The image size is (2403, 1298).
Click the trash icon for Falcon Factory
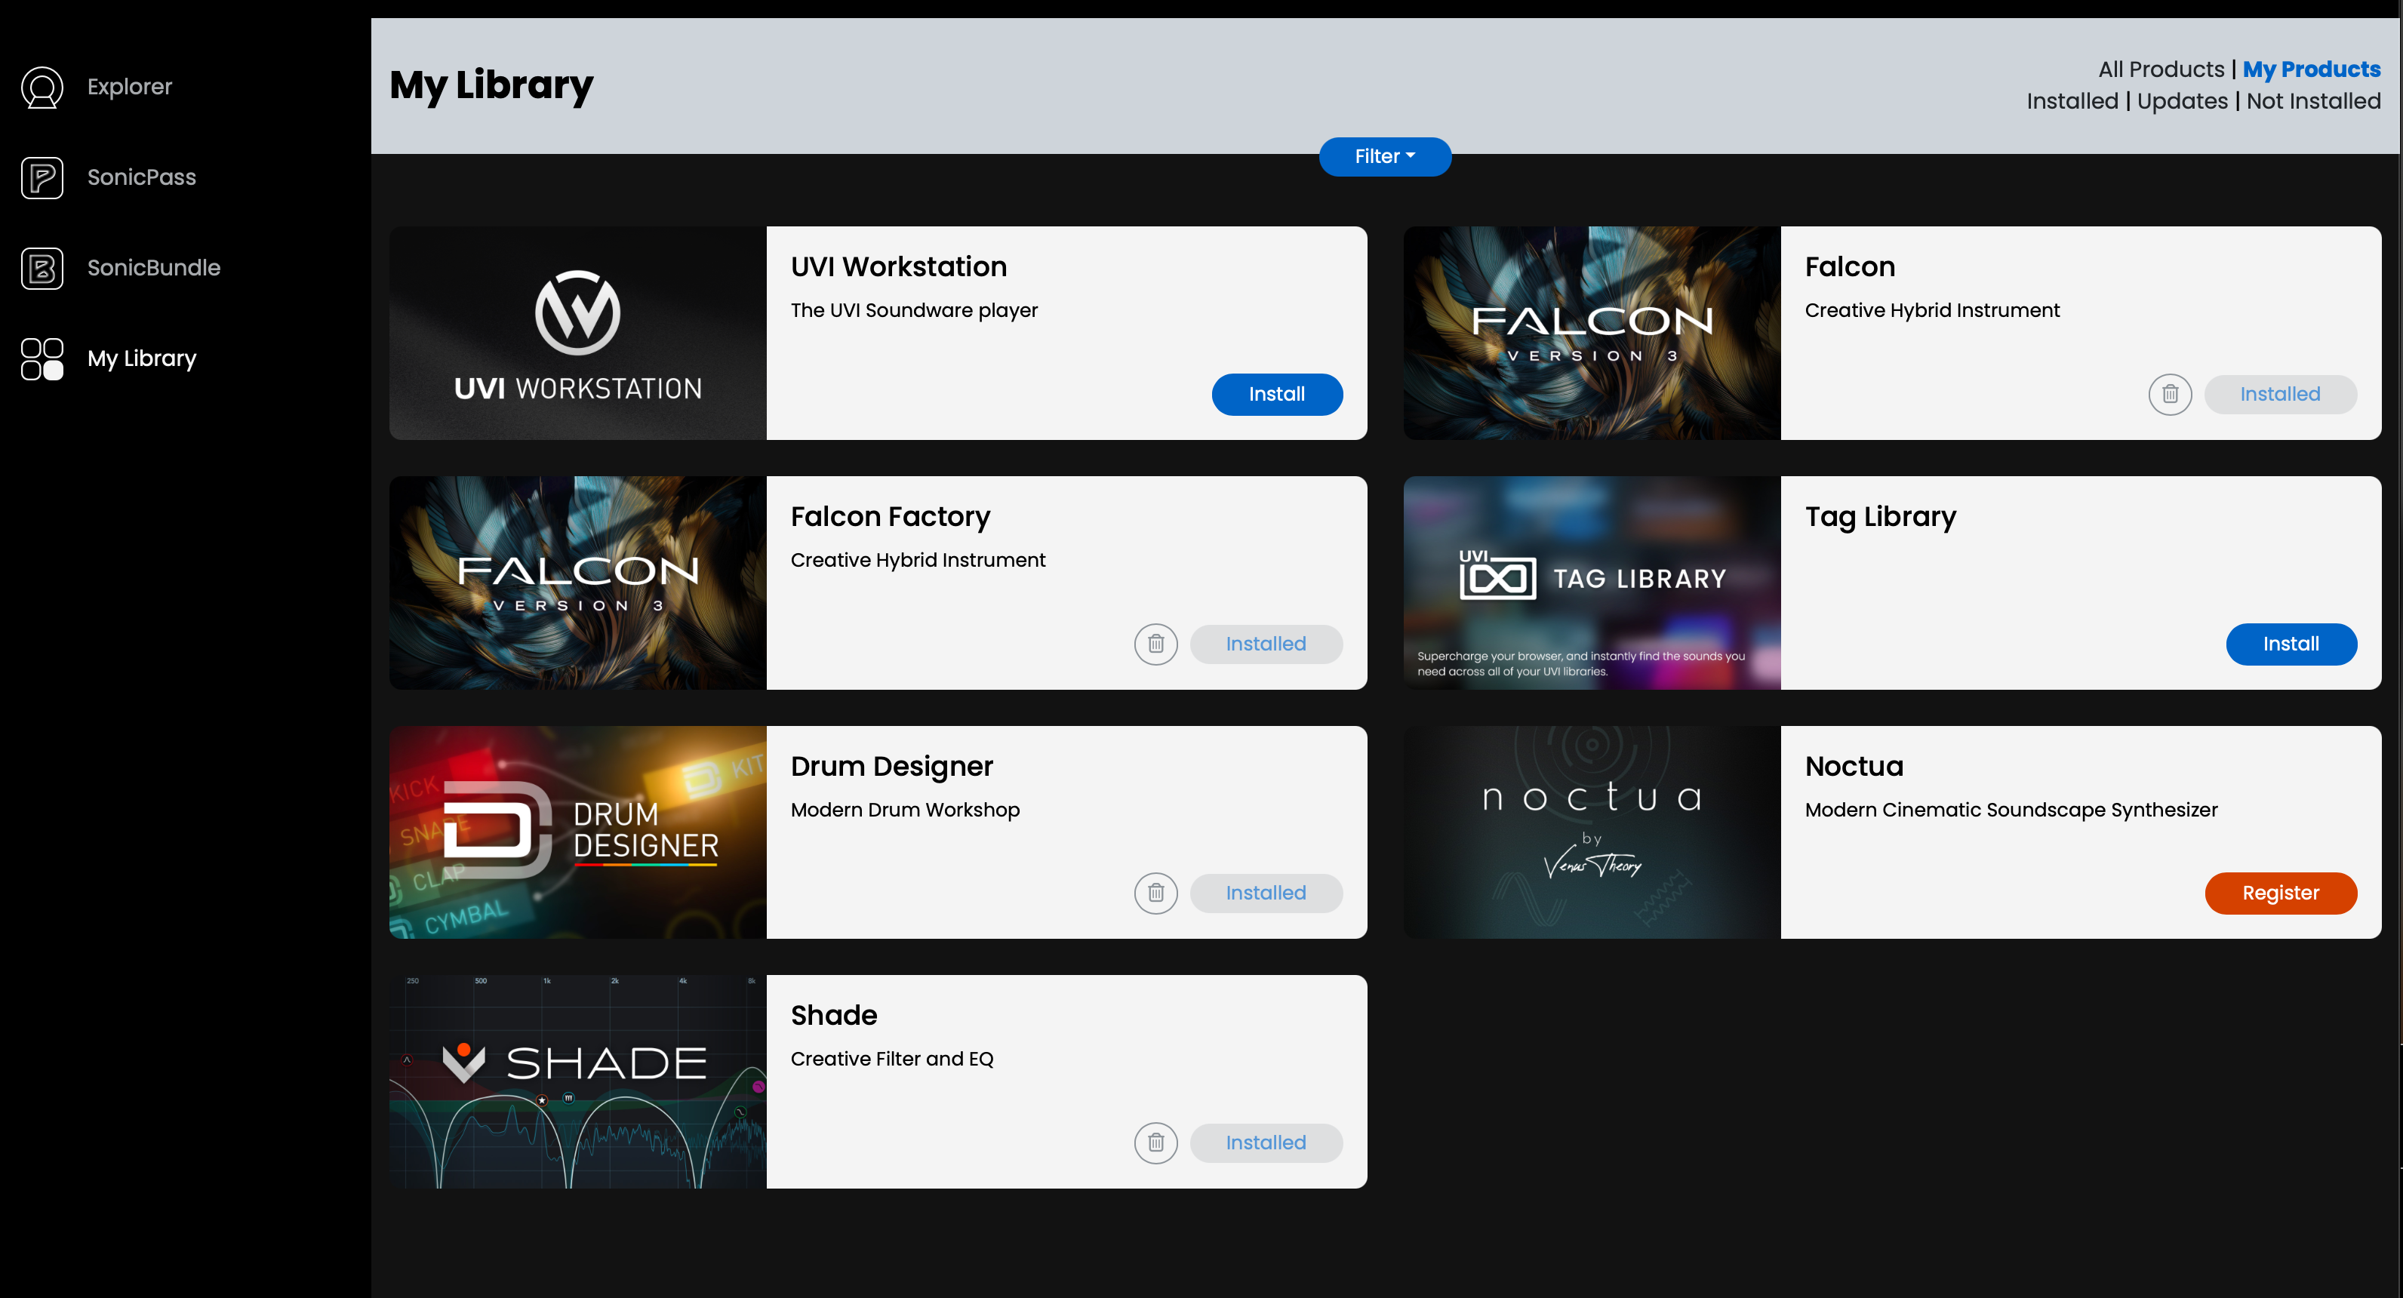1155,644
